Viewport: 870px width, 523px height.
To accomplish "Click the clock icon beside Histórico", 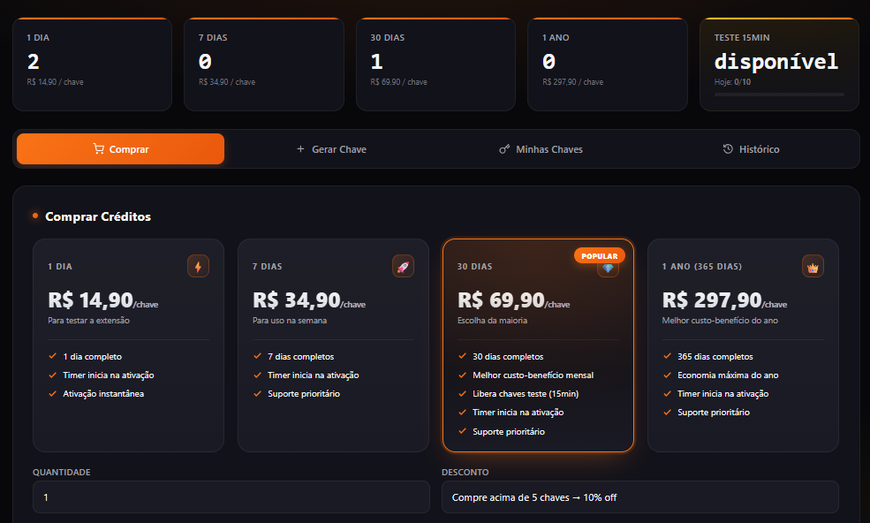I will (728, 148).
